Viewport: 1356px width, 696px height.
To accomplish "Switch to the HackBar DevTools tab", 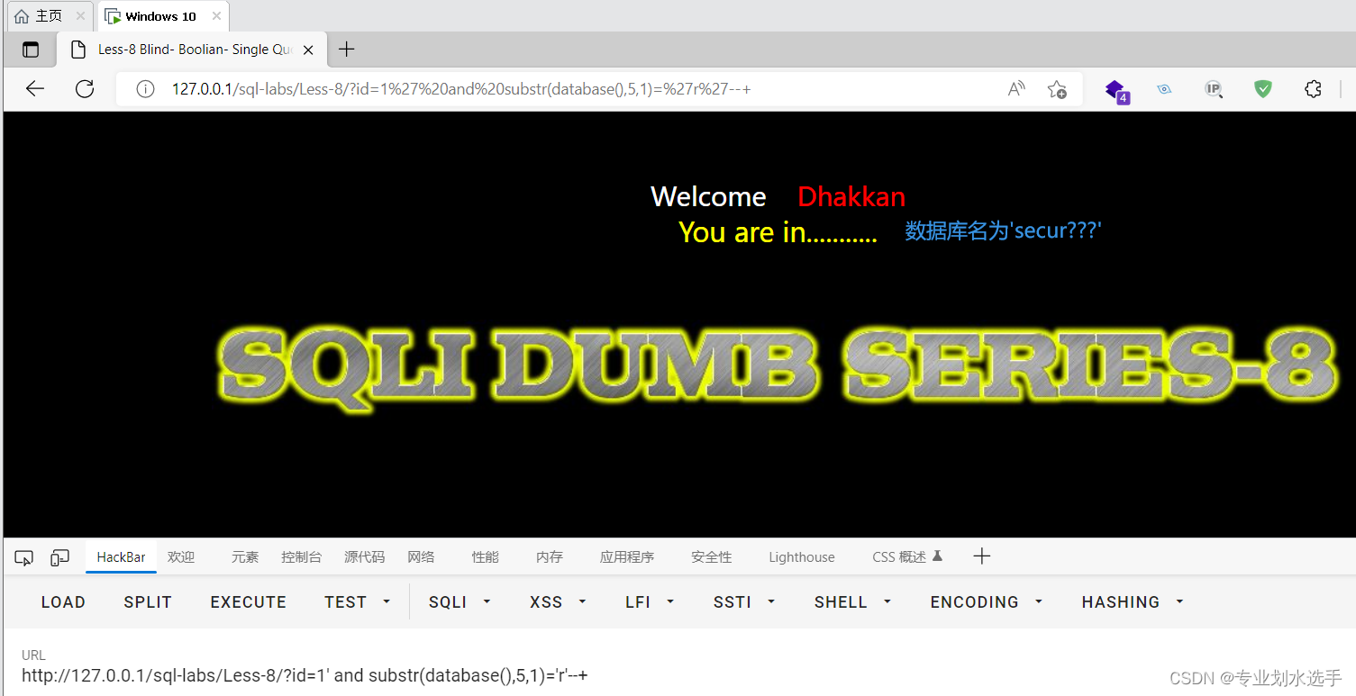I will (x=121, y=557).
